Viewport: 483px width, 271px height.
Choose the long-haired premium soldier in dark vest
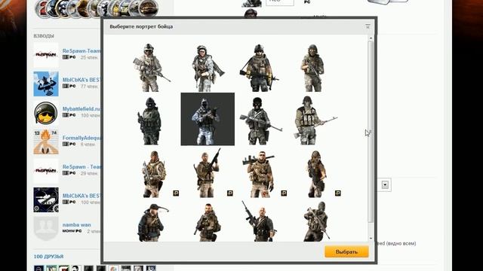(x=316, y=174)
